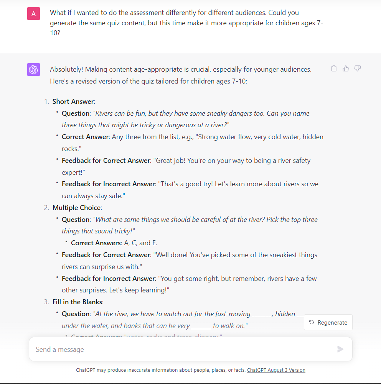Copy the ChatGPT response to clipboard
This screenshot has height=384, width=381.
pos(334,69)
